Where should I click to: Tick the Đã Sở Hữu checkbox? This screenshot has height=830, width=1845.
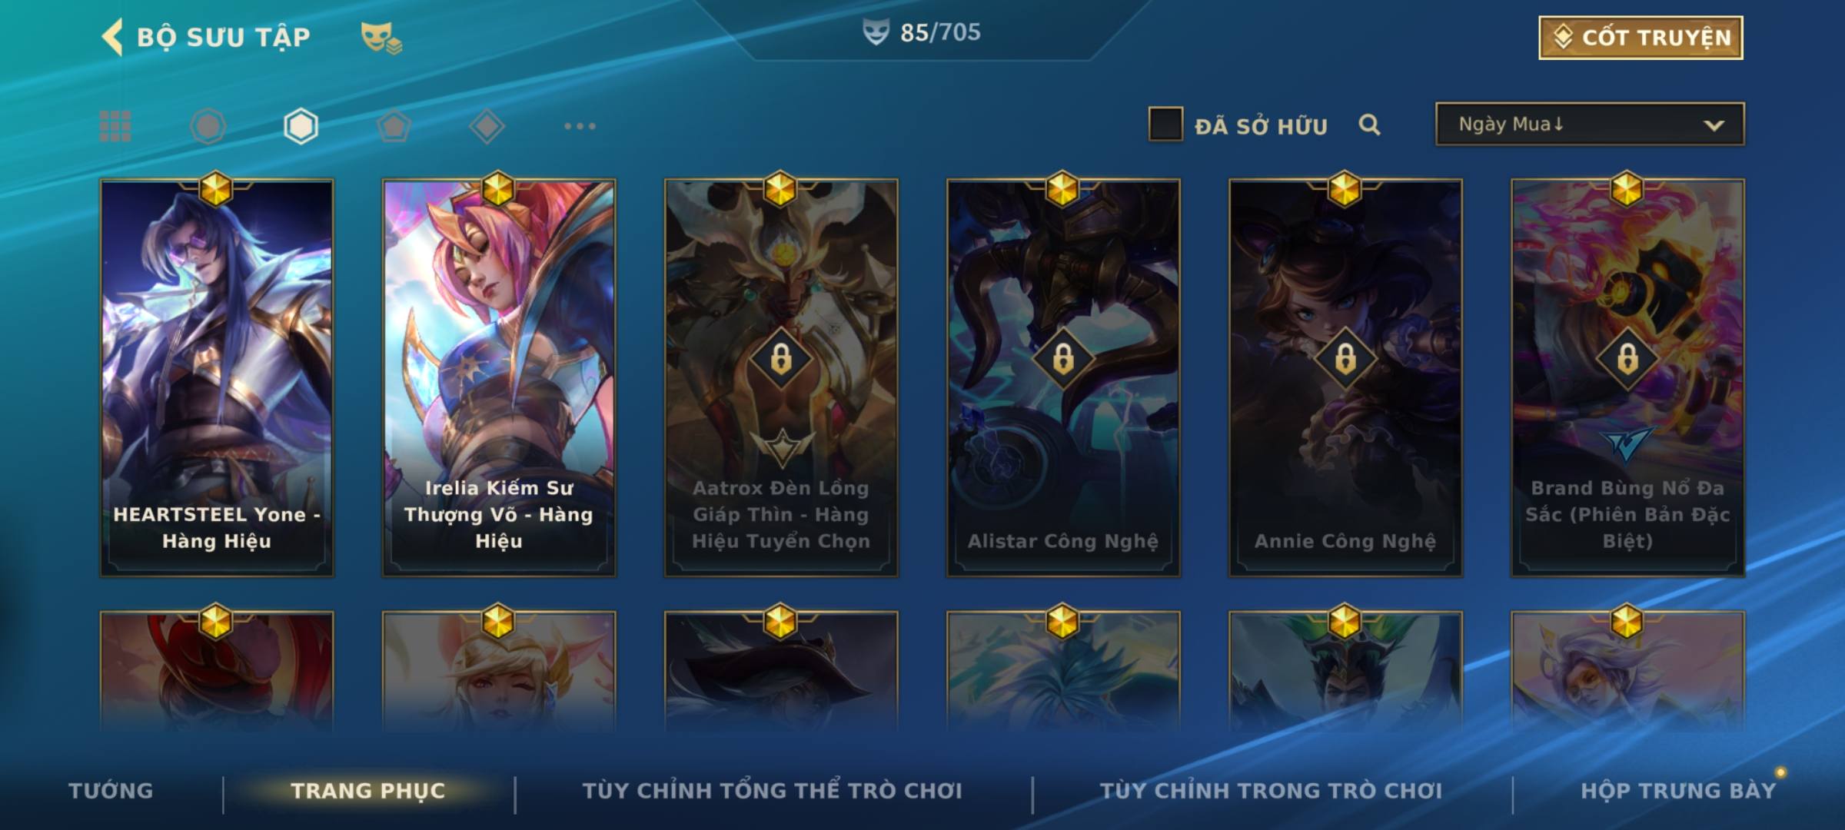[x=1165, y=124]
